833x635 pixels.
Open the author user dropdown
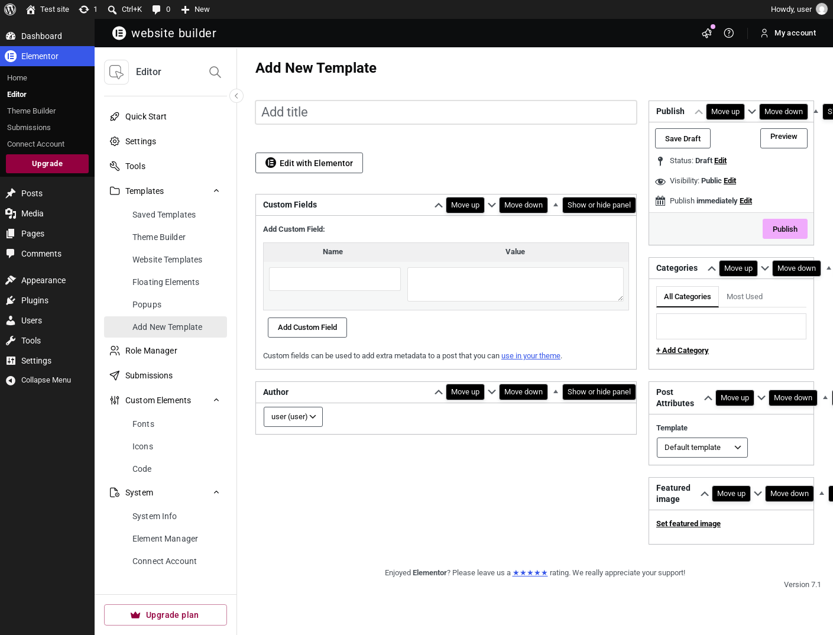point(293,417)
